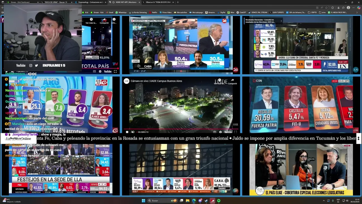Open a new browser tab

pyautogui.click(x=178, y=2)
